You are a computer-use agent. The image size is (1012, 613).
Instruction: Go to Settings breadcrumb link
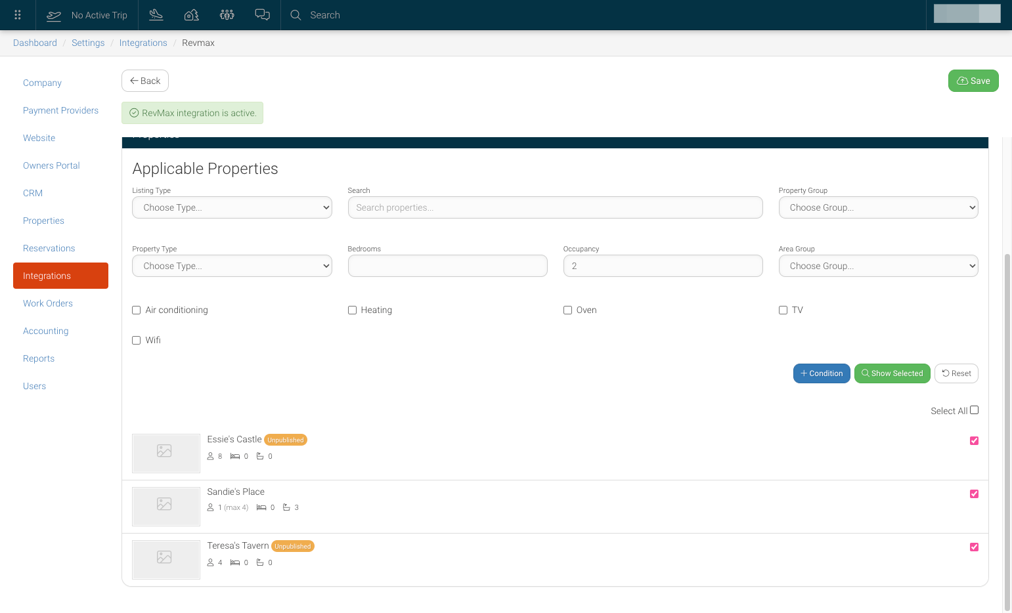pyautogui.click(x=88, y=43)
